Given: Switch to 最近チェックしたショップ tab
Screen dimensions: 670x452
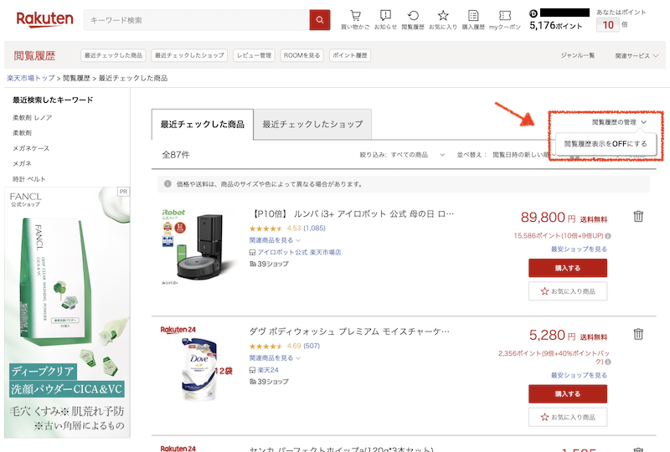Looking at the screenshot, I should pos(312,124).
